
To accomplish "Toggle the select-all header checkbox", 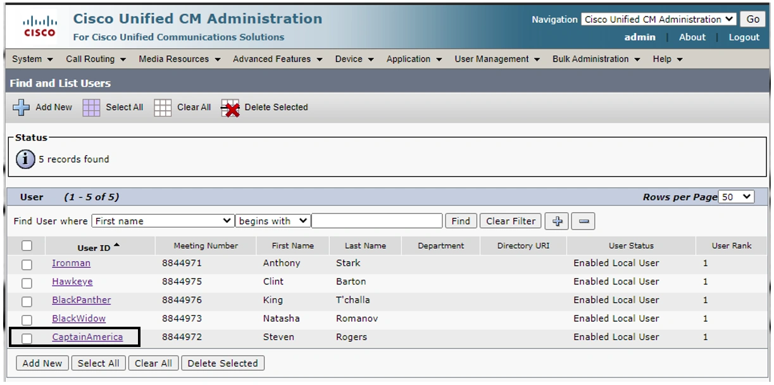I will pyautogui.click(x=27, y=246).
